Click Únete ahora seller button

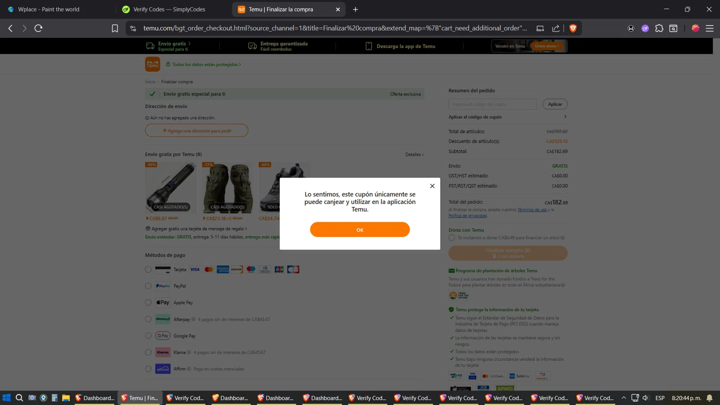pos(547,46)
